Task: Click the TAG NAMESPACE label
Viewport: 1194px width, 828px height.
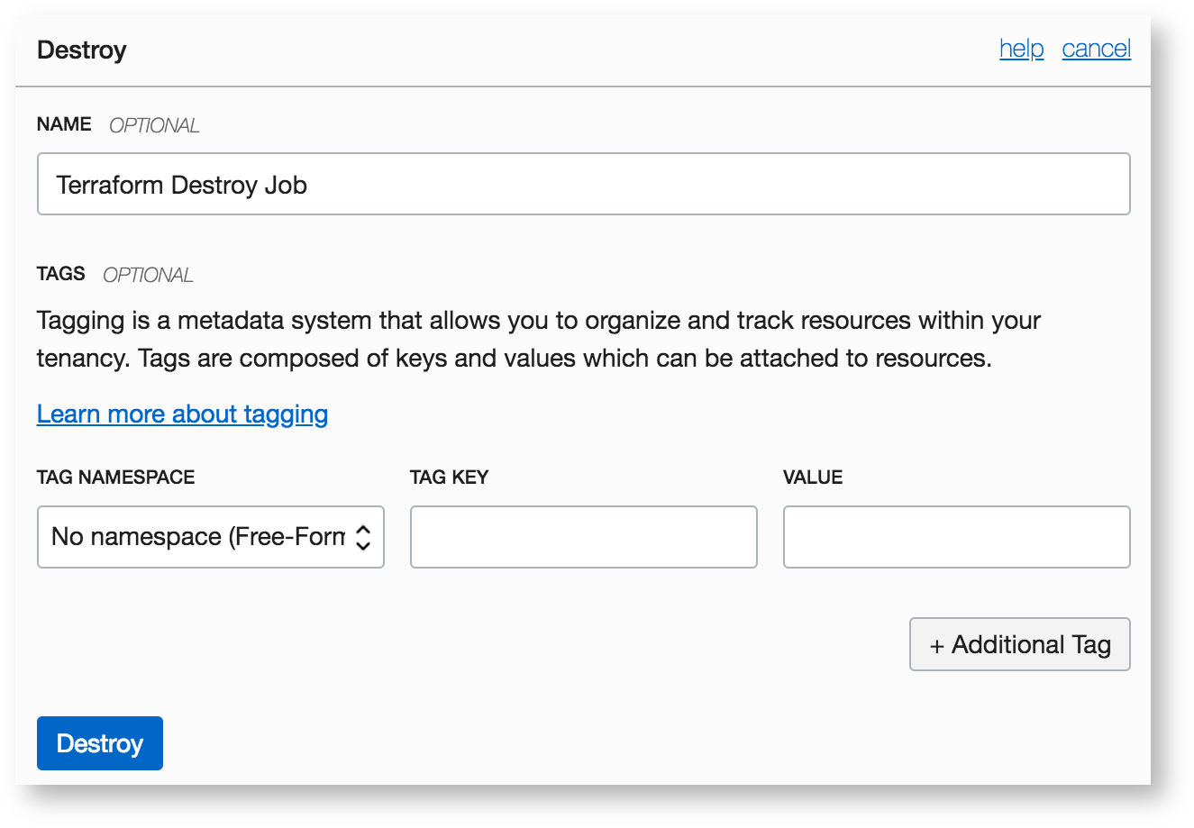Action: [116, 478]
